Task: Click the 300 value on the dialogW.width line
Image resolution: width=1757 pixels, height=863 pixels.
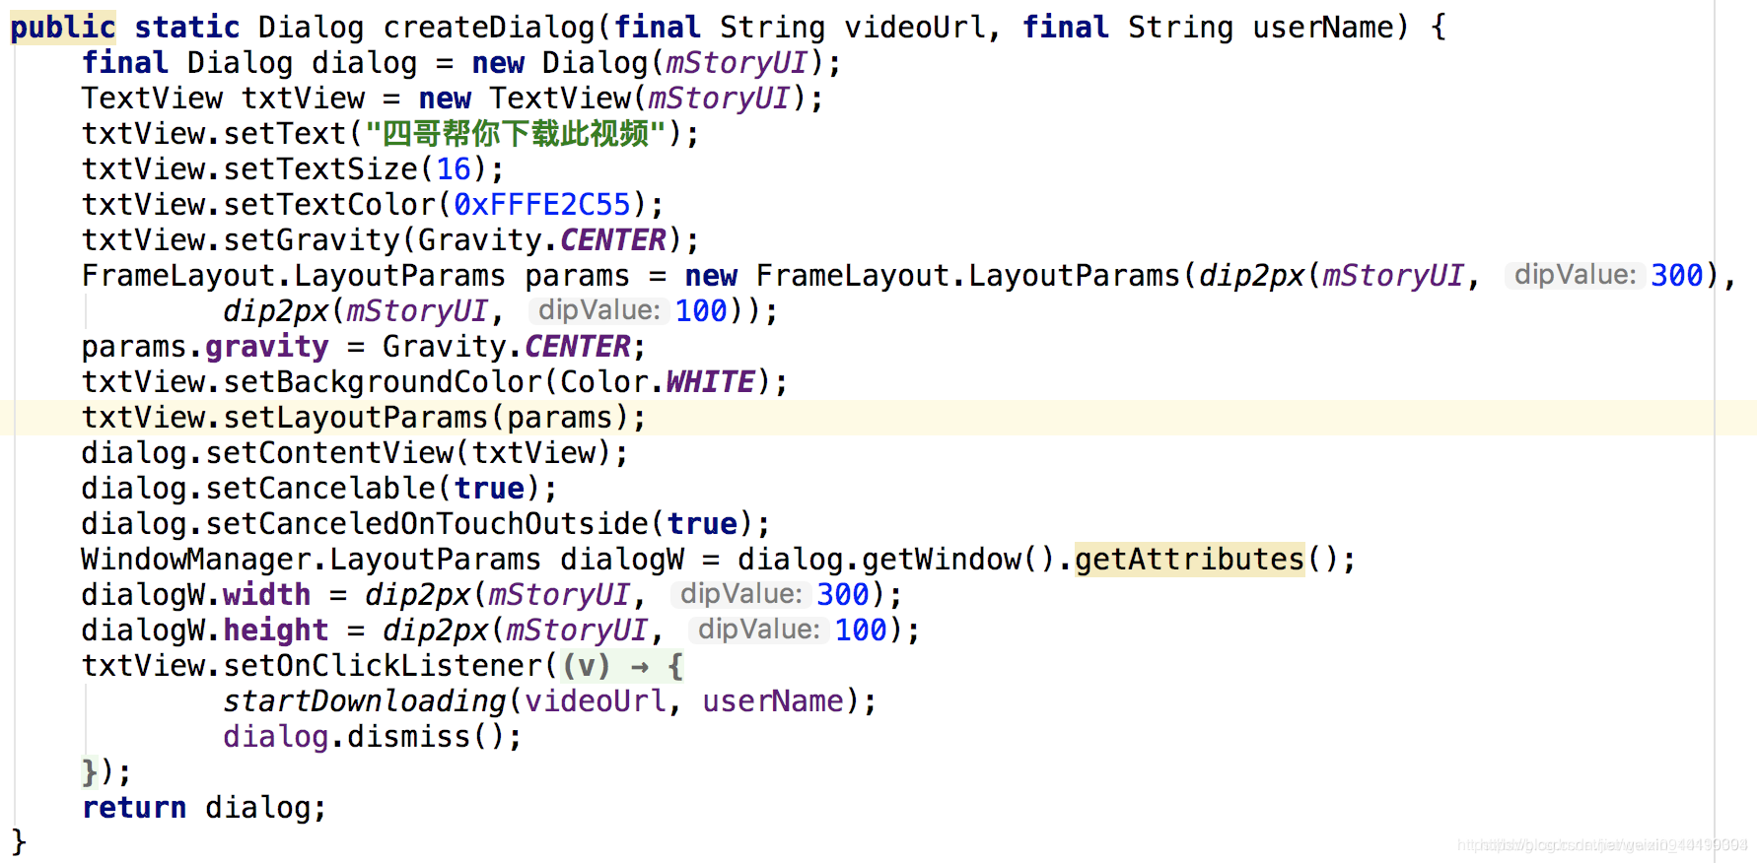Action: click(x=843, y=594)
